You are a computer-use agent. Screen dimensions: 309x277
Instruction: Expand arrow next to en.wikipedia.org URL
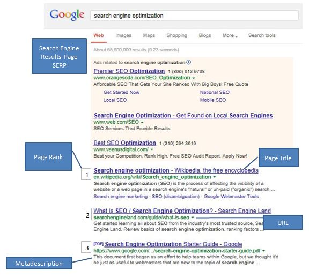click(x=215, y=177)
